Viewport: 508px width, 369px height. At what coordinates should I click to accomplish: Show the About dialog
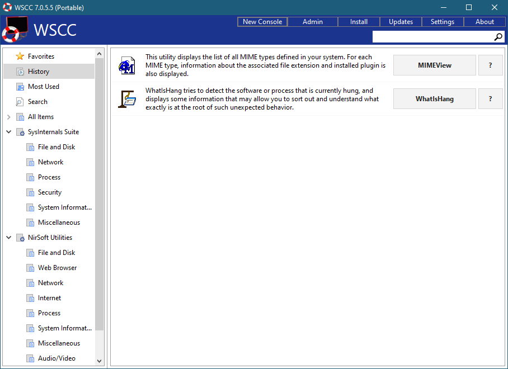pyautogui.click(x=485, y=22)
